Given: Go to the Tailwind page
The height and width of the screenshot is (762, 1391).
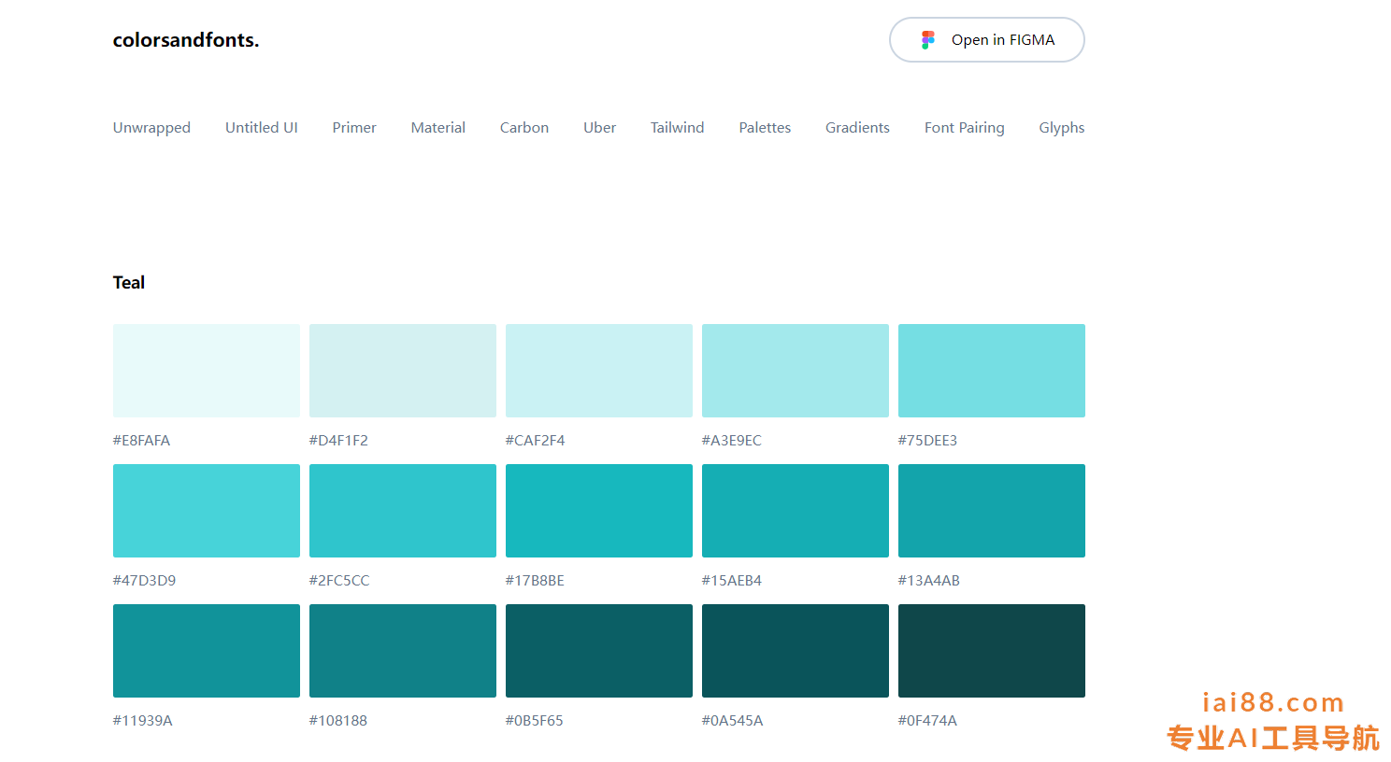Looking at the screenshot, I should click(x=678, y=128).
